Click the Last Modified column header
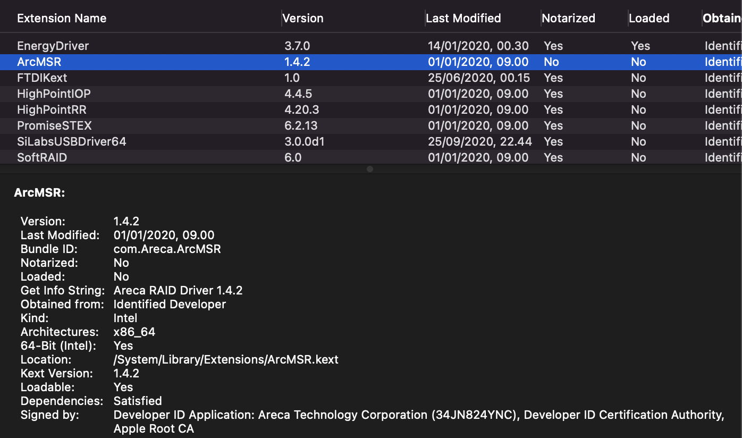742x438 pixels. 463,19
